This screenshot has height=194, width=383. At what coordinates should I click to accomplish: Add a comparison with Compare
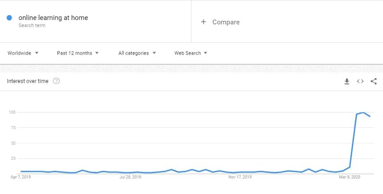(226, 22)
